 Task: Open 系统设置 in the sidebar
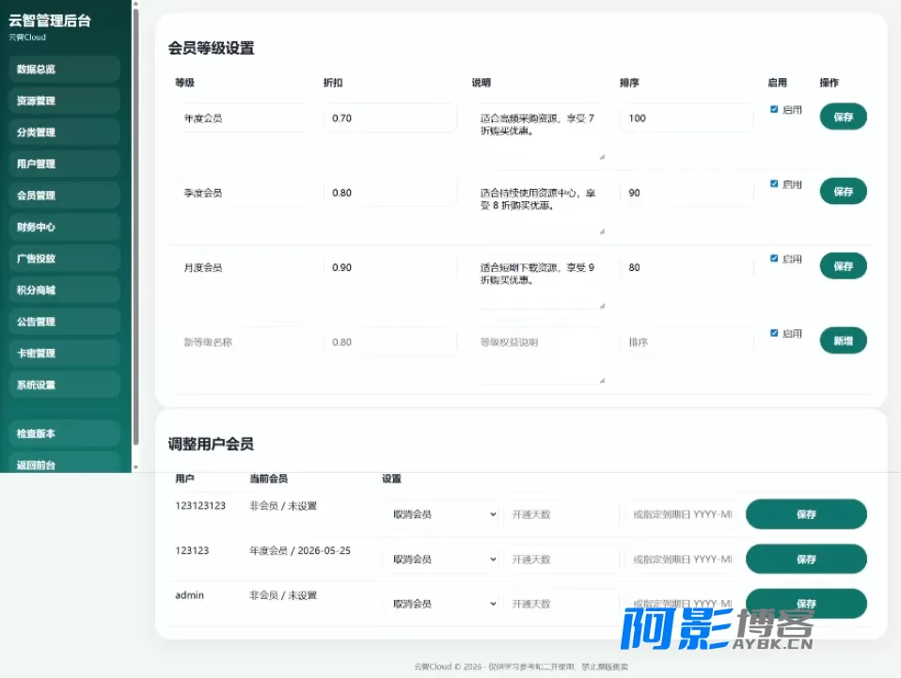pos(64,385)
